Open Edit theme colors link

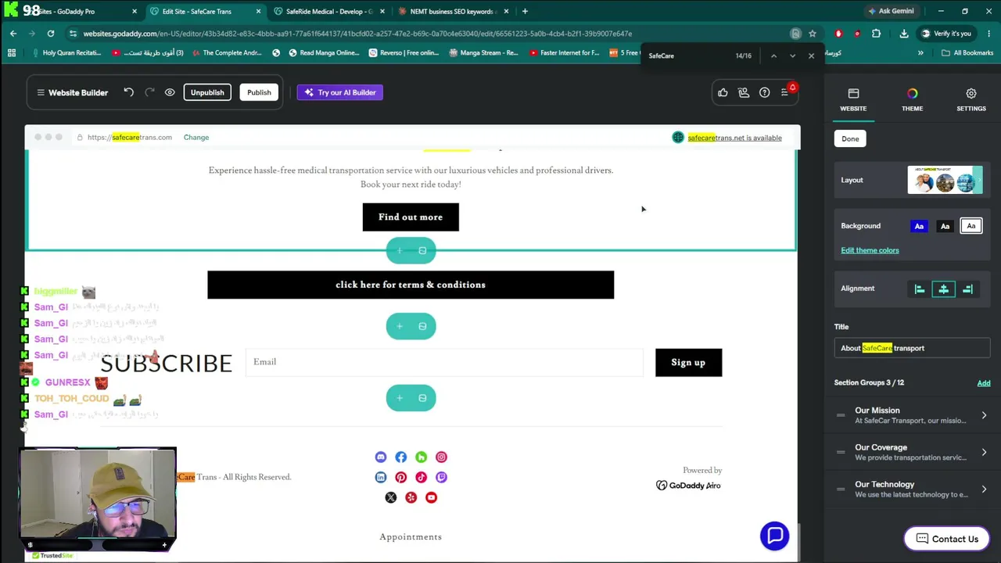click(870, 250)
